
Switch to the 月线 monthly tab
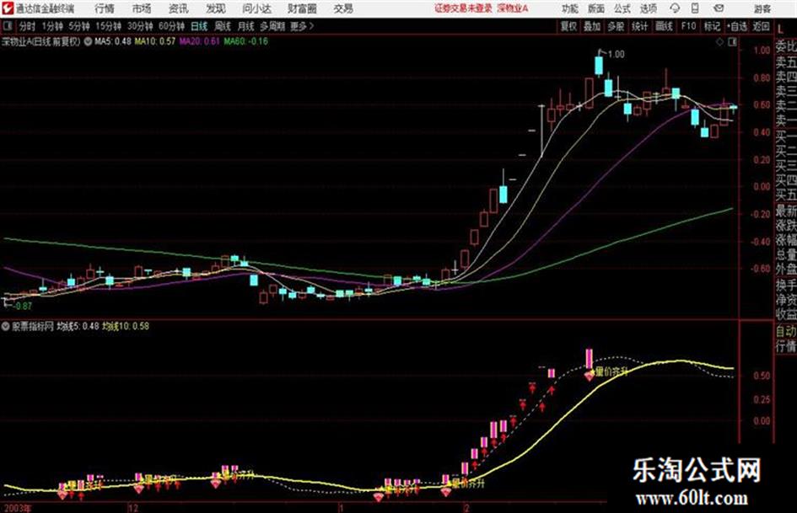click(x=246, y=26)
